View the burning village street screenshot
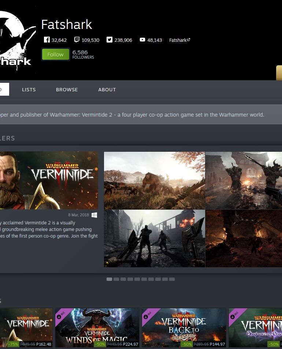 (x=155, y=238)
